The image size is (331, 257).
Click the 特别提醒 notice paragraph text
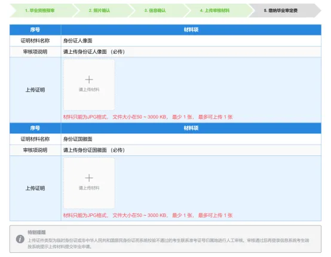coord(168,243)
